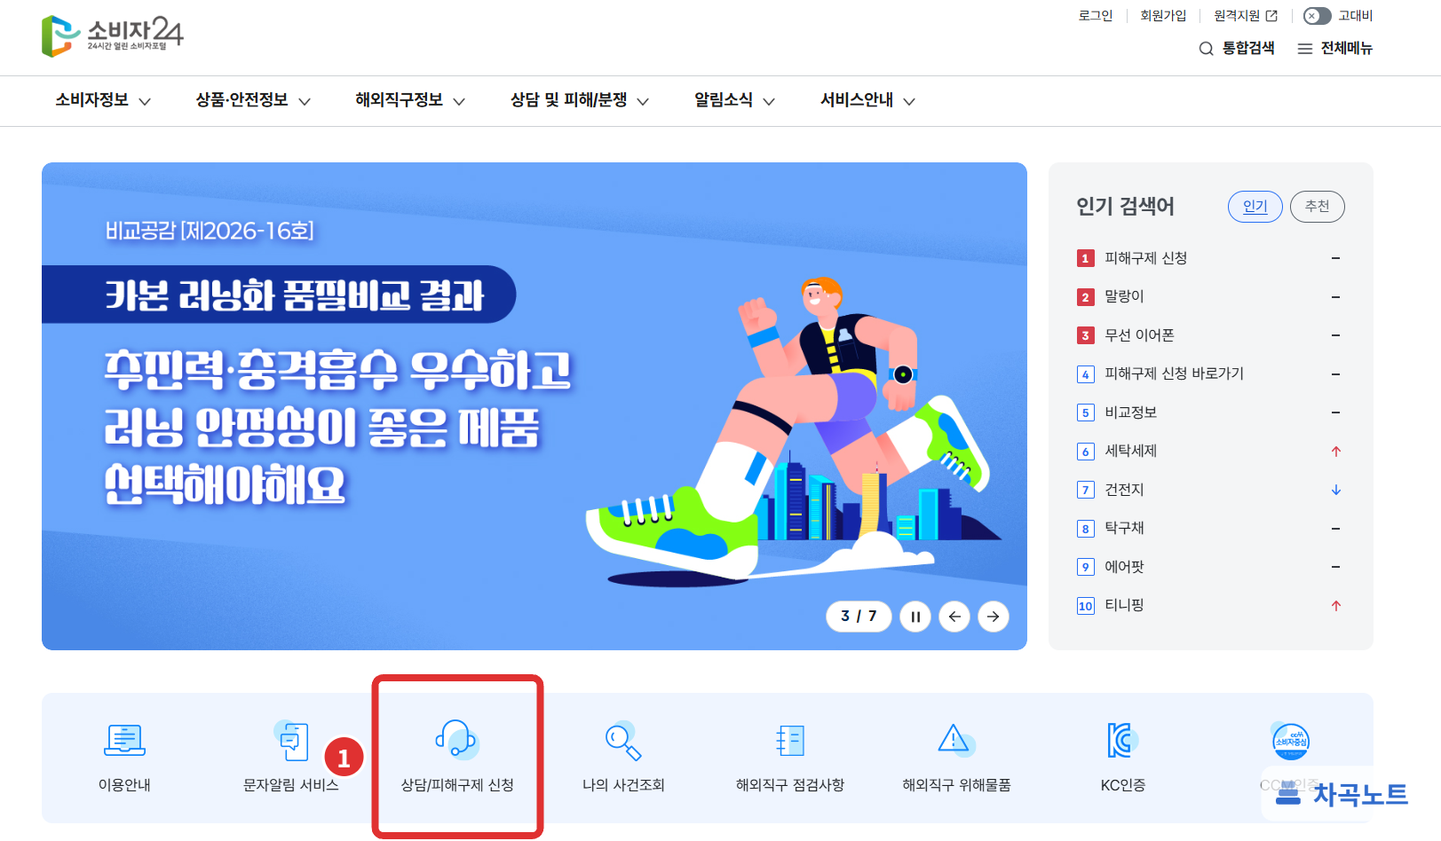This screenshot has width=1441, height=841.
Task: Pause the banner slideshow
Action: click(x=915, y=617)
